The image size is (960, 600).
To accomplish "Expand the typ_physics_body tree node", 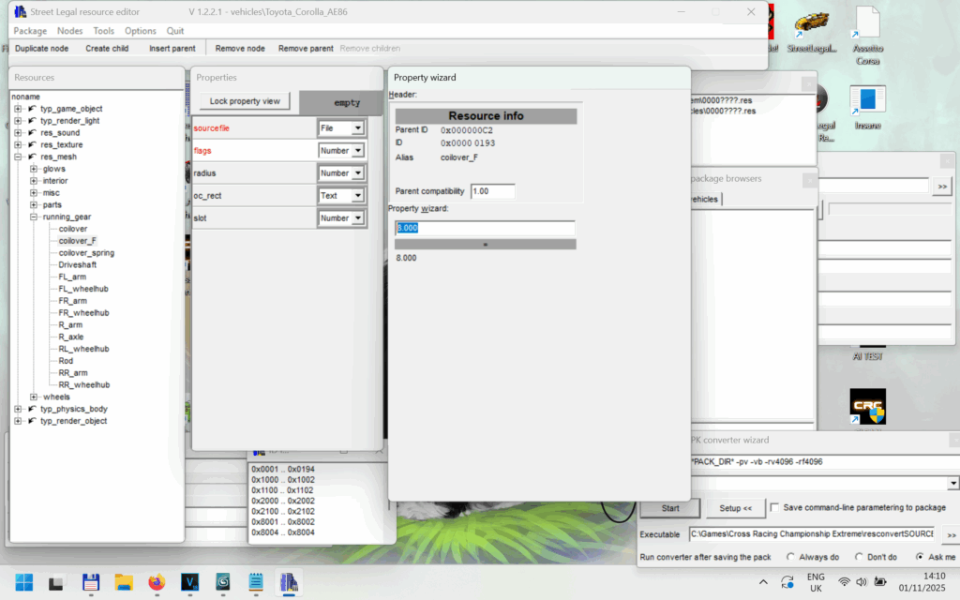I will click(x=18, y=409).
